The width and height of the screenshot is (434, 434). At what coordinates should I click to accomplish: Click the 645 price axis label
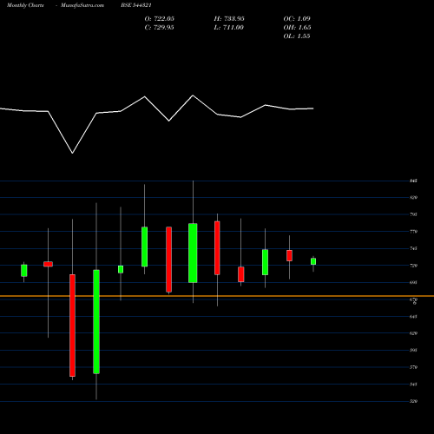click(x=413, y=317)
